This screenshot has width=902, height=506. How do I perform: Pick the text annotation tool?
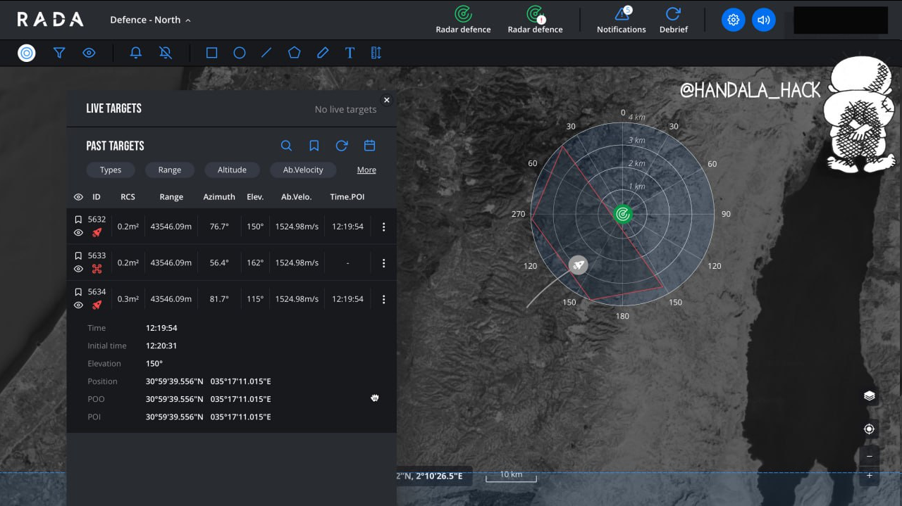pyautogui.click(x=350, y=53)
